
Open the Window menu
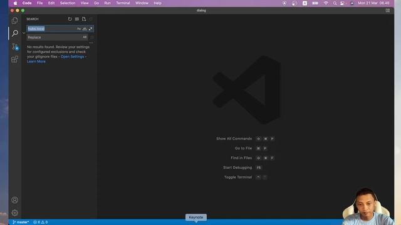point(142,3)
